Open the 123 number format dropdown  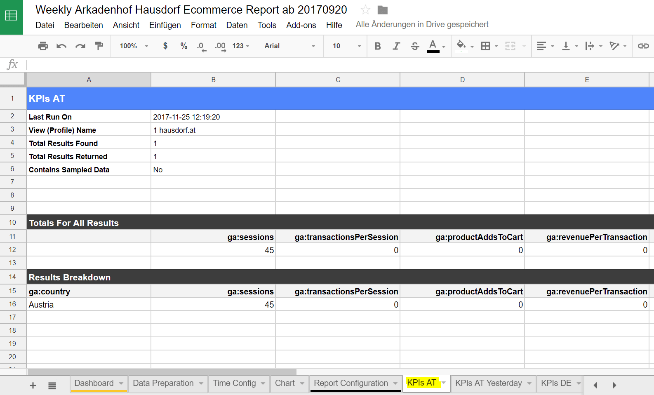[241, 46]
